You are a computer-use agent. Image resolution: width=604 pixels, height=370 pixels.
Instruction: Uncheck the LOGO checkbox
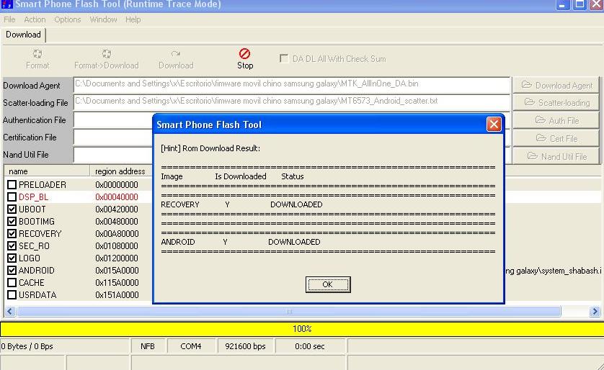click(12, 258)
